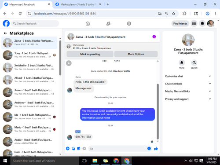Click More Options button
This screenshot has width=220, height=165.
click(136, 54)
